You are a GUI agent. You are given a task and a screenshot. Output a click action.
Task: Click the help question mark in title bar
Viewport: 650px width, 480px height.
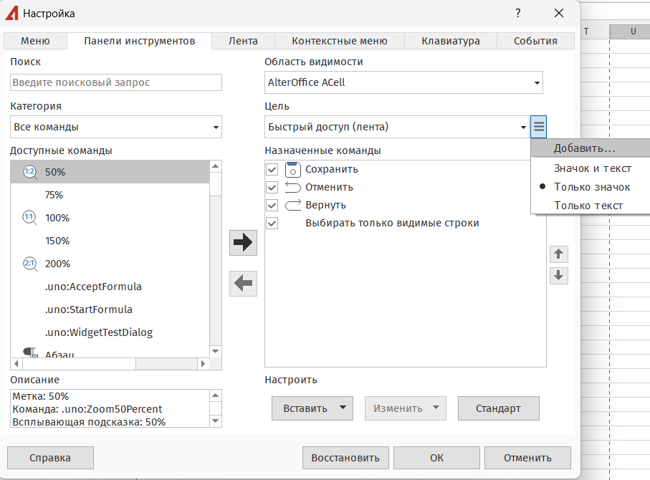pos(517,13)
